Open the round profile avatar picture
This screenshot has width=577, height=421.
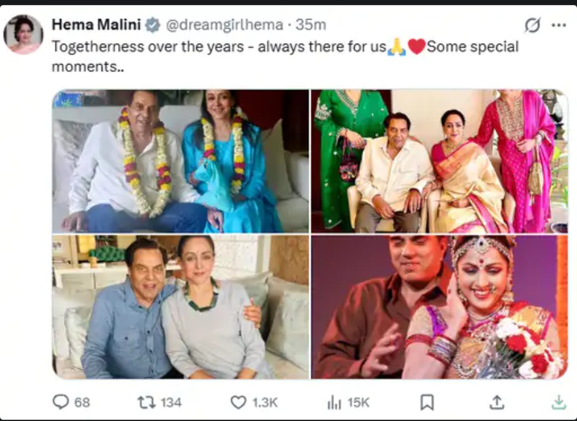pos(23,34)
